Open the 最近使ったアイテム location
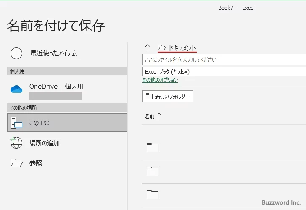 67,53
